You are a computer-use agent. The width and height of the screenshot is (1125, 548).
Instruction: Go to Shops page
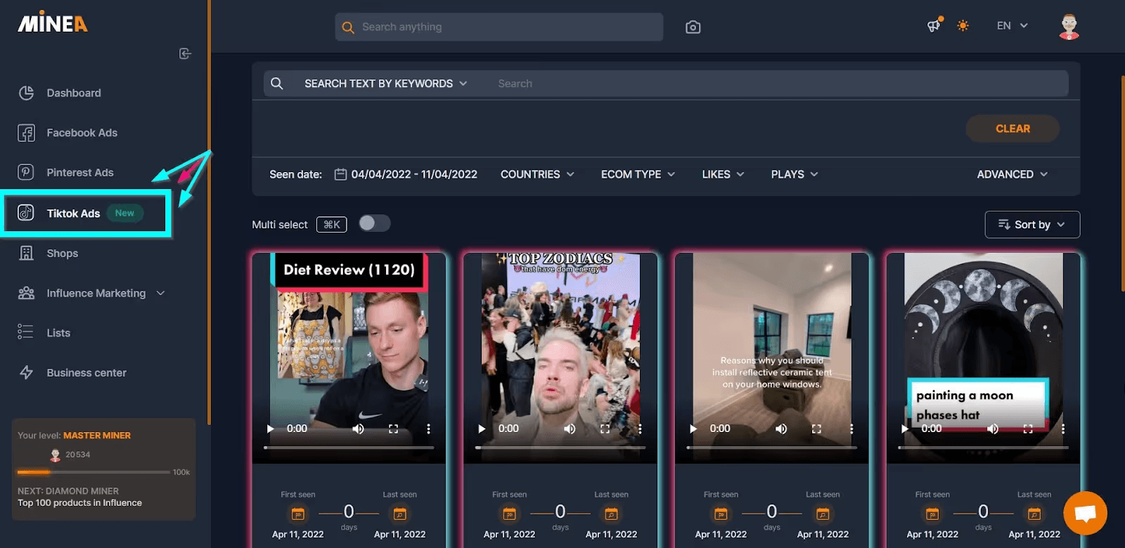pyautogui.click(x=62, y=253)
